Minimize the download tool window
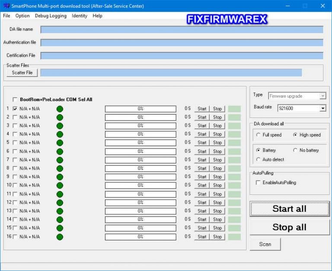 point(287,6)
